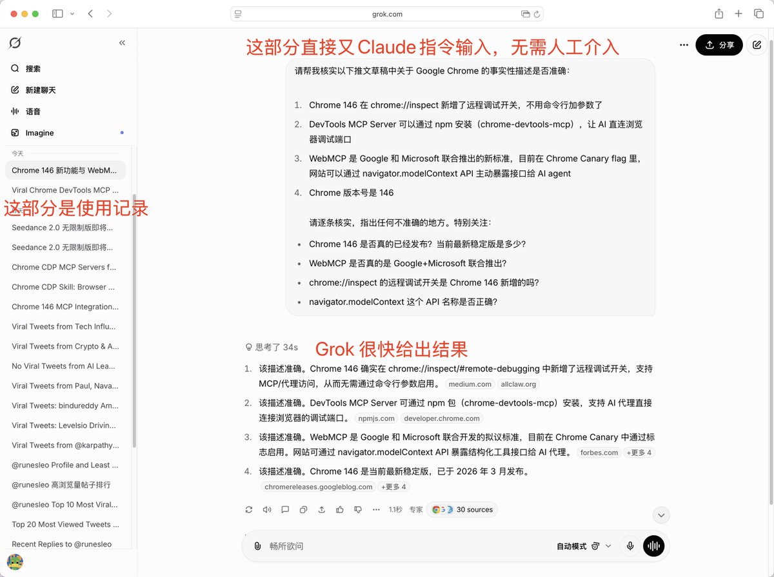Open chat Chrome 146 新功能与 WebM...
774x577 pixels.
point(65,170)
